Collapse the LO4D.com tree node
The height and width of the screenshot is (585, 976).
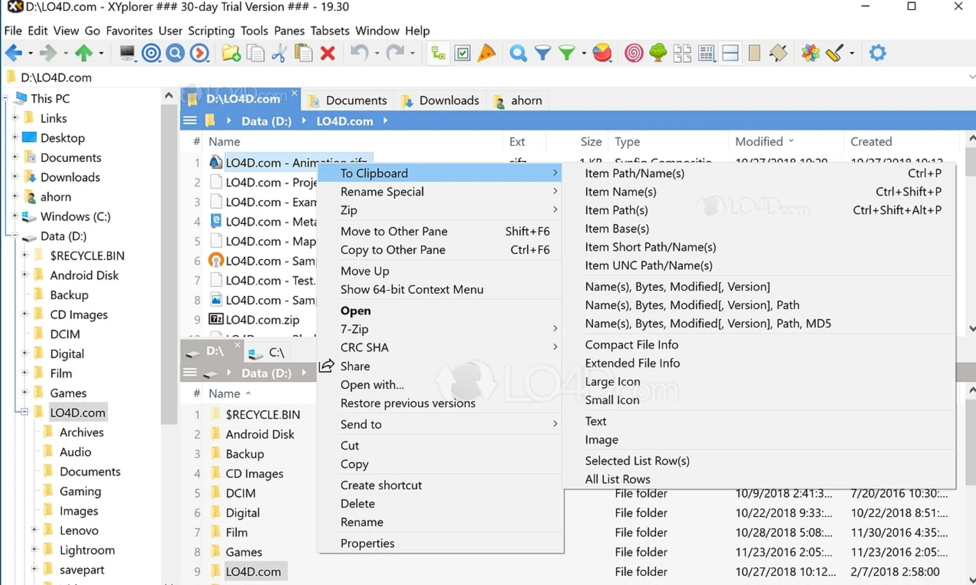(x=24, y=412)
